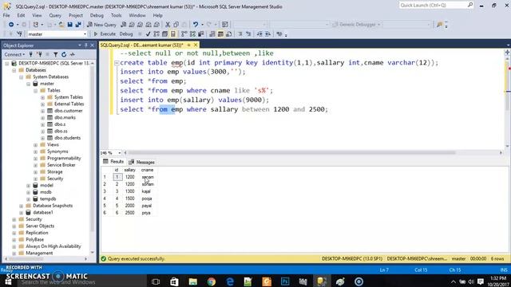Open the Tools menu

coord(116,15)
